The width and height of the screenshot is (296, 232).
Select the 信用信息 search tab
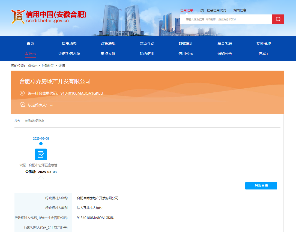[187, 10]
